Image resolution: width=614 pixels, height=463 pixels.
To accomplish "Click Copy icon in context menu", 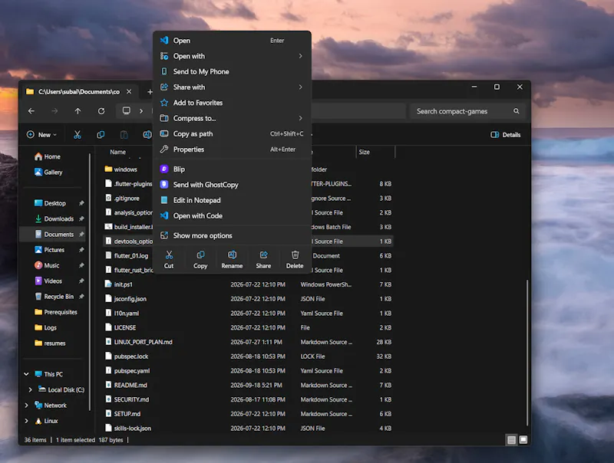I will pos(200,260).
